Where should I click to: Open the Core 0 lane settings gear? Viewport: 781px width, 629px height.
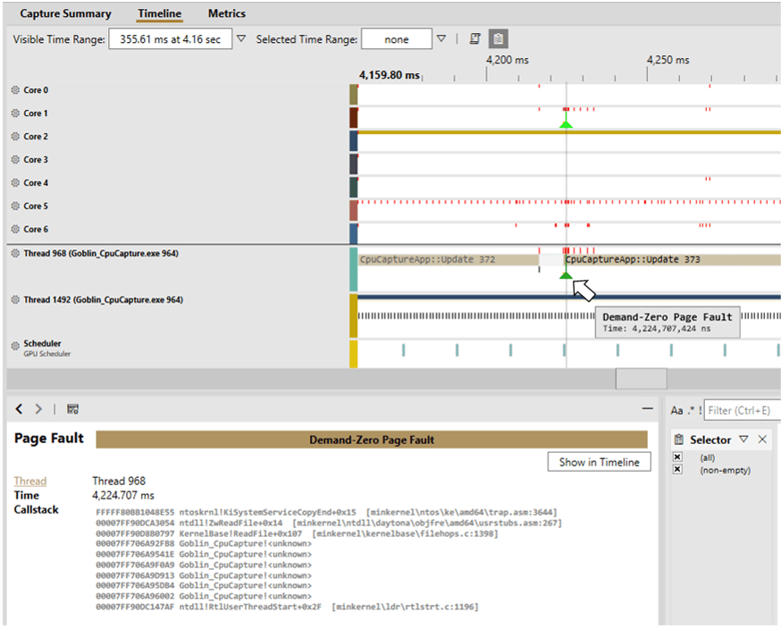[x=15, y=90]
